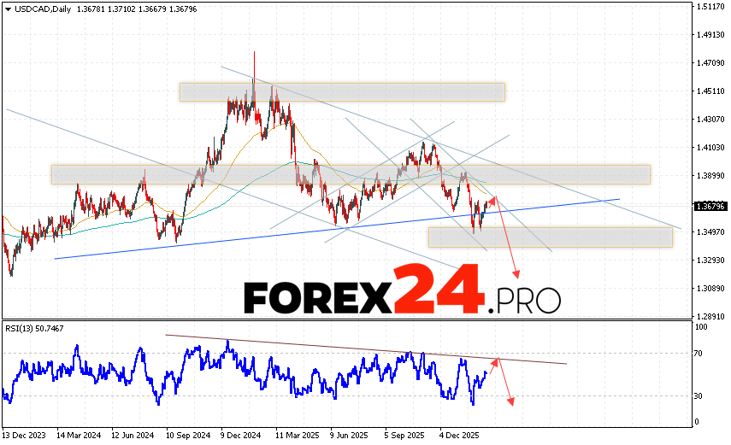Click the peak candle wick near 1.47090
The width and height of the screenshot is (731, 445).
tap(254, 56)
